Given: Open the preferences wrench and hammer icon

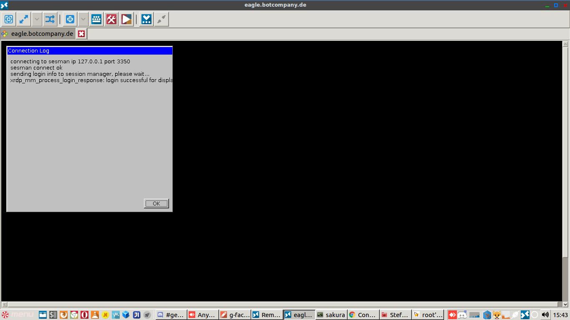Looking at the screenshot, I should click(111, 19).
